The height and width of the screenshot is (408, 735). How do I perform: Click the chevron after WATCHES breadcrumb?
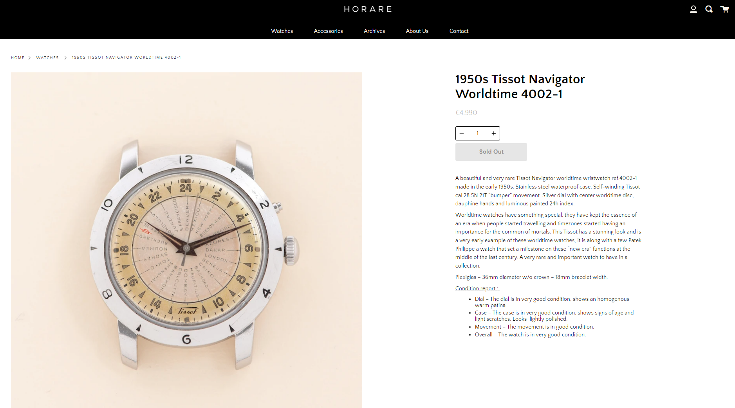point(65,58)
